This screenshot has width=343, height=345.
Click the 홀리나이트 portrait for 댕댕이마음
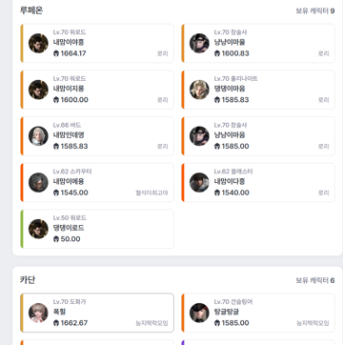[199, 90]
